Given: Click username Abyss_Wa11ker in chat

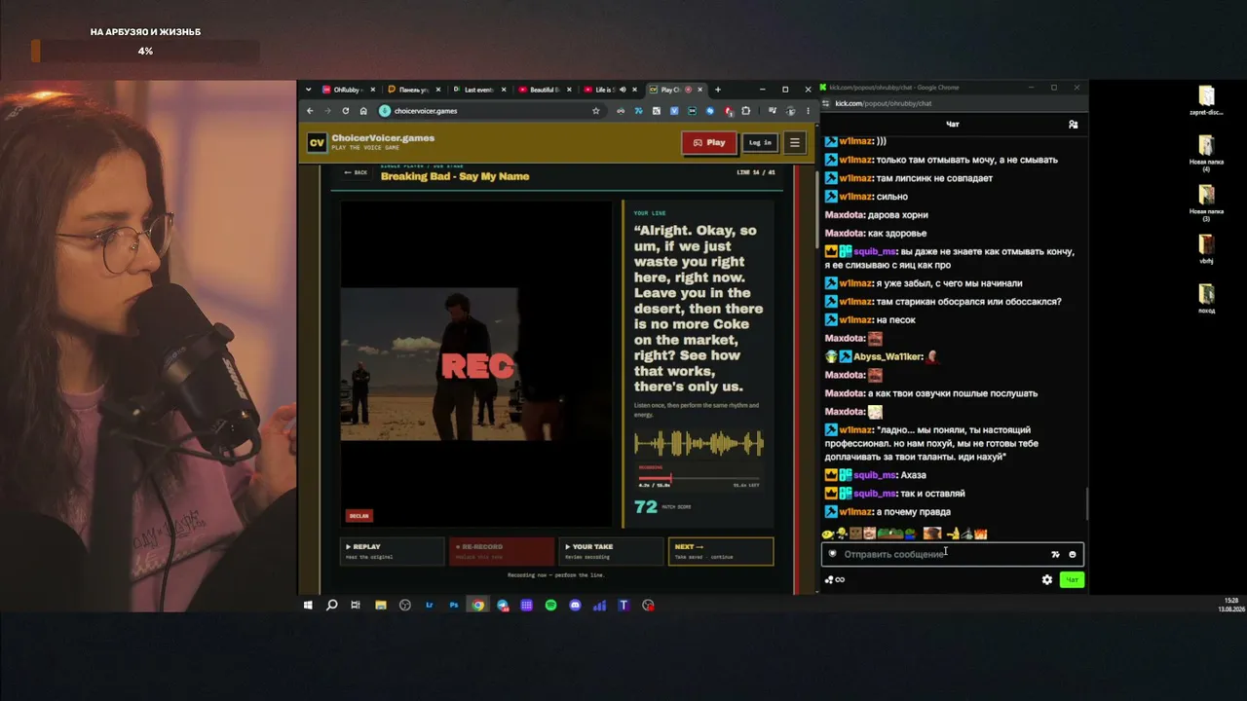Looking at the screenshot, I should pyautogui.click(x=887, y=356).
